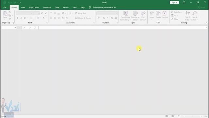Switch to the View tab
This screenshot has width=209, height=118.
[74, 8]
